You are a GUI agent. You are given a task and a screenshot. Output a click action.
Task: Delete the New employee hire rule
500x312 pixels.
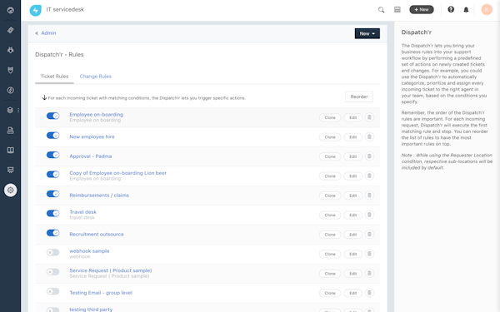point(369,137)
